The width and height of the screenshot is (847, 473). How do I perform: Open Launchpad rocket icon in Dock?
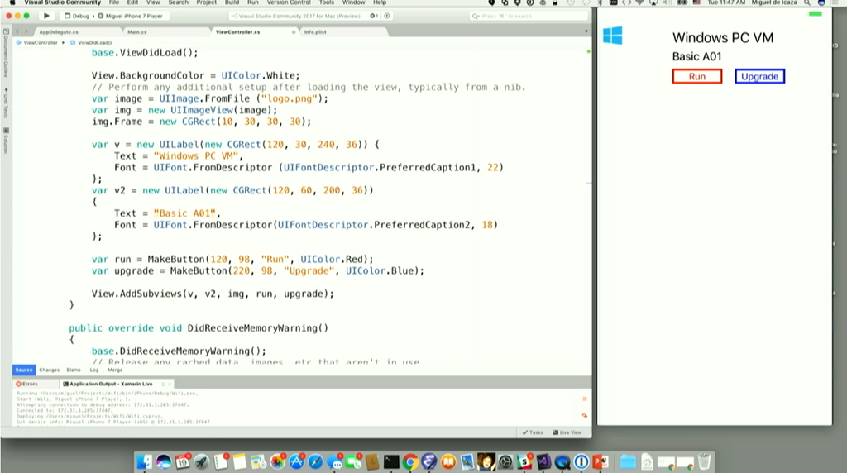(x=202, y=461)
